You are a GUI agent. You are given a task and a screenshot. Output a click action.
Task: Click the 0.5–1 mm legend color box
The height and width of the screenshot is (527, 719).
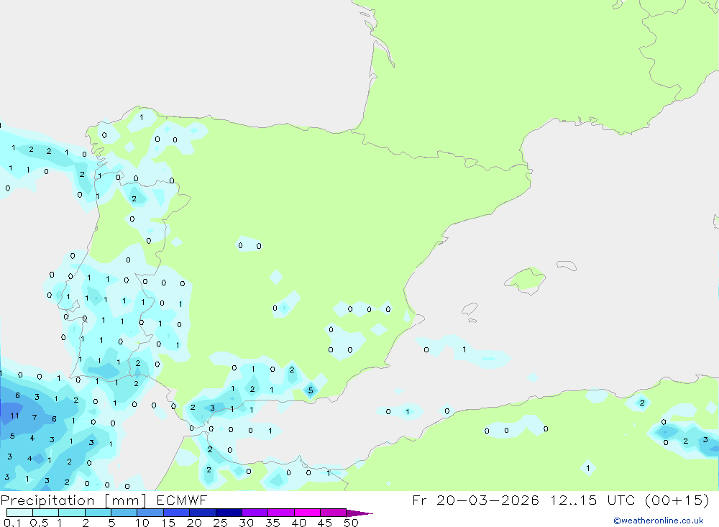coord(46,513)
